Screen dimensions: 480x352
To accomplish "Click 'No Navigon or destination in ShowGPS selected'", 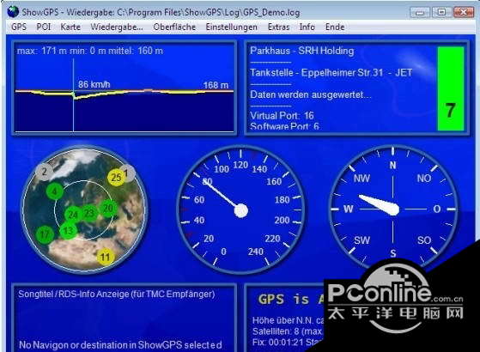I will [x=120, y=345].
